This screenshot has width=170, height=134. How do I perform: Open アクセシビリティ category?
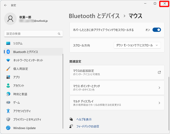[33, 111]
